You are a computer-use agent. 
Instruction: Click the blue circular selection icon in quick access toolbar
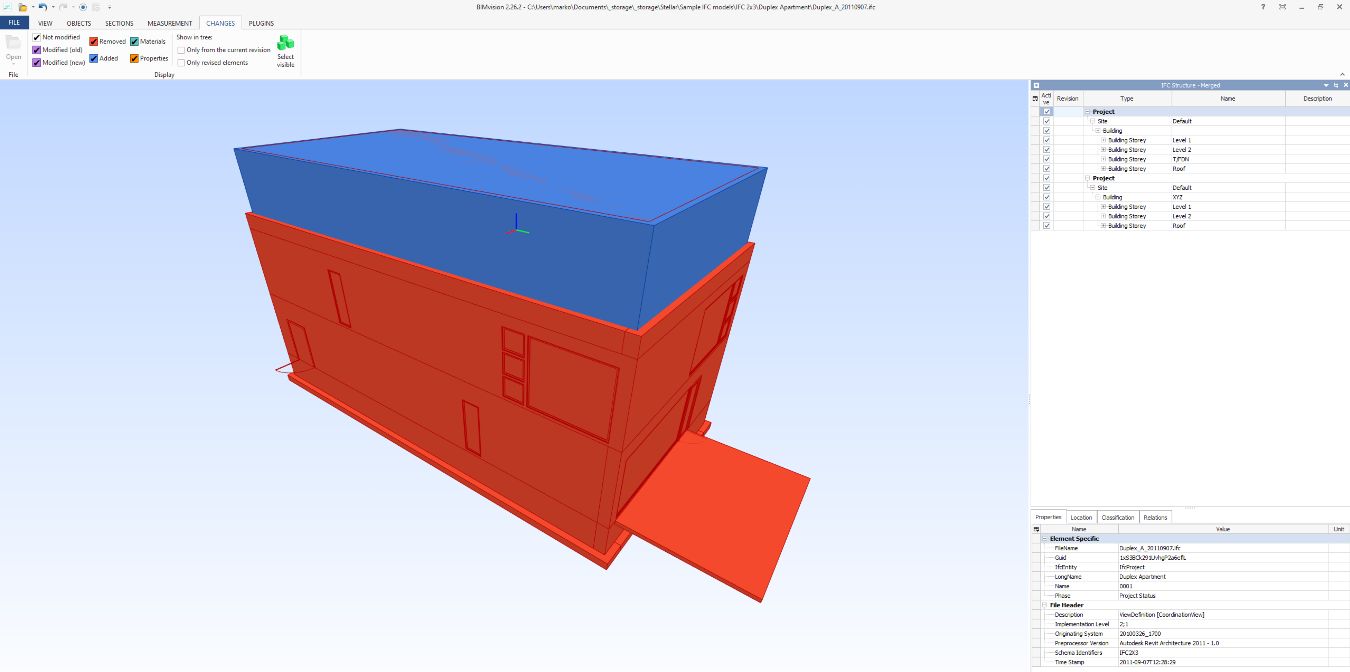[83, 7]
